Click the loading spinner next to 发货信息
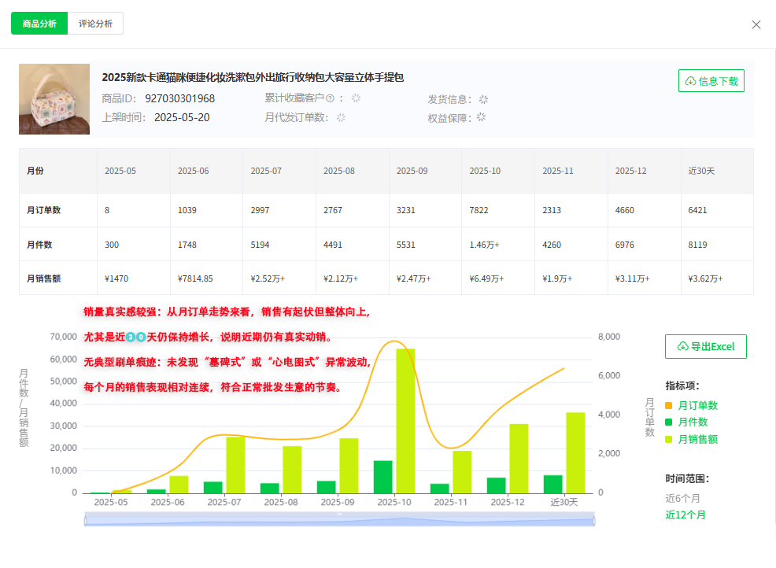This screenshot has width=776, height=568. (x=482, y=98)
